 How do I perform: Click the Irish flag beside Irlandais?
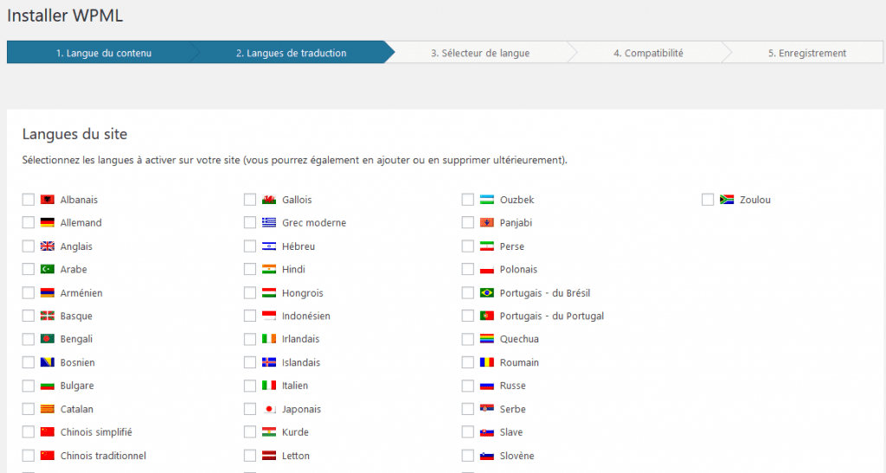click(x=269, y=339)
